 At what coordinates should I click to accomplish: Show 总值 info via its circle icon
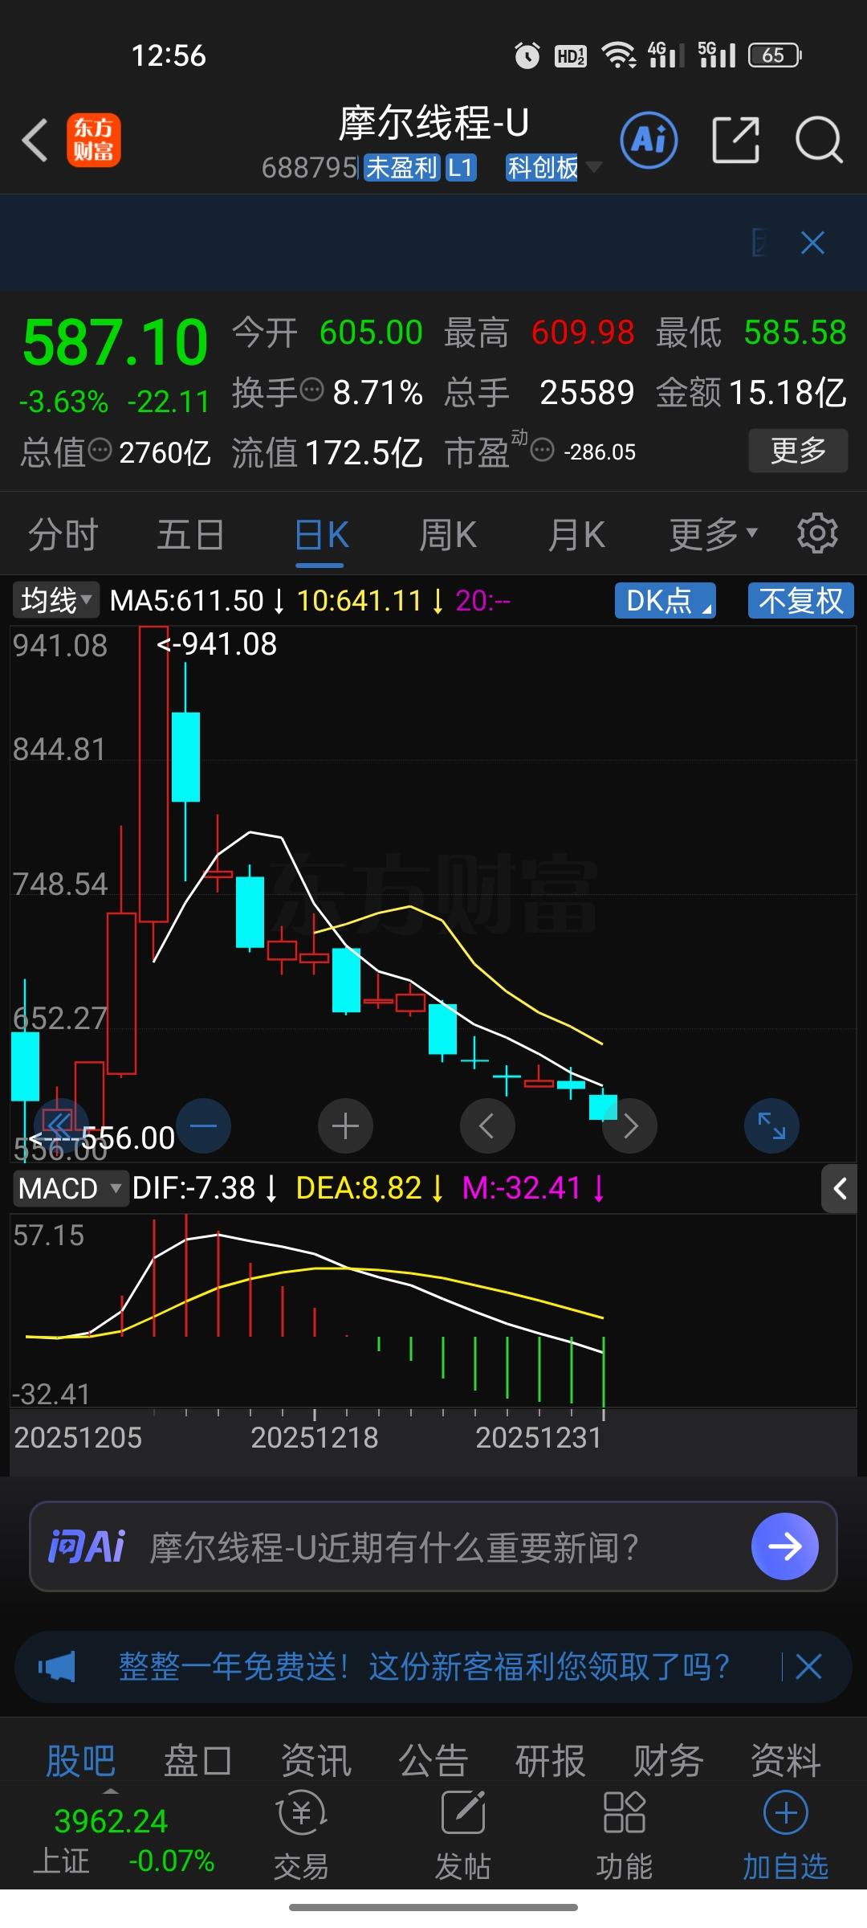100,450
